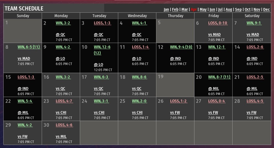Open April 20 result WIN, 8-7 (11)
Image resolution: width=274 pixels, height=148 pixels.
(x=219, y=77)
